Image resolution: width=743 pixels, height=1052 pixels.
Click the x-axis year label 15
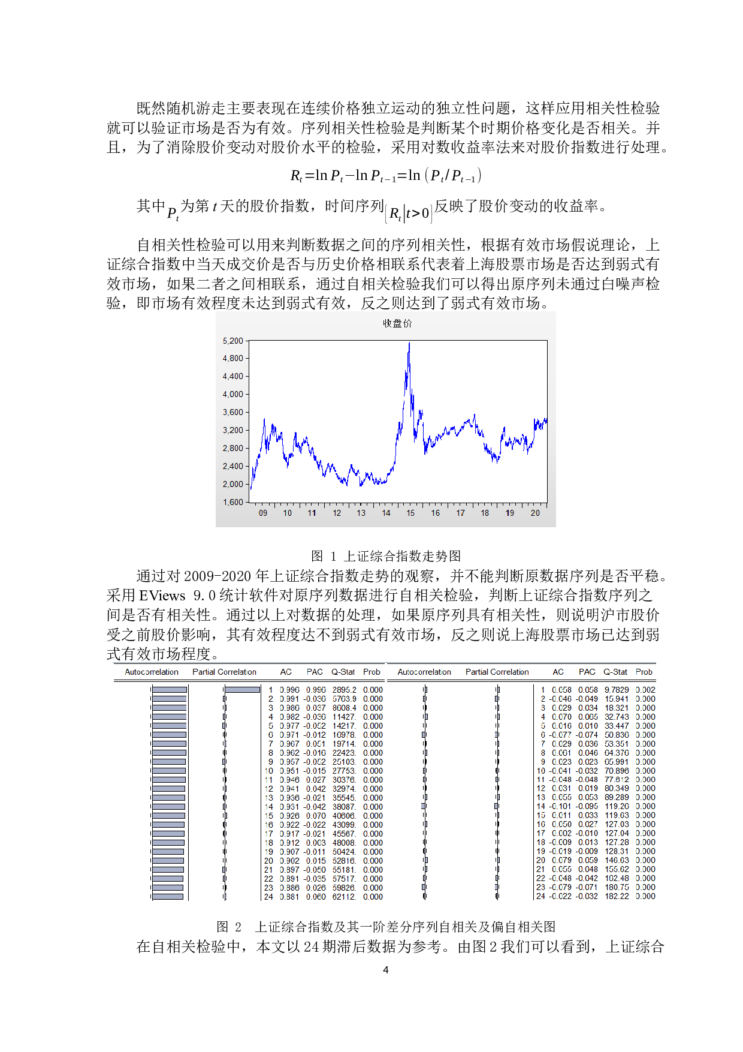tap(410, 513)
